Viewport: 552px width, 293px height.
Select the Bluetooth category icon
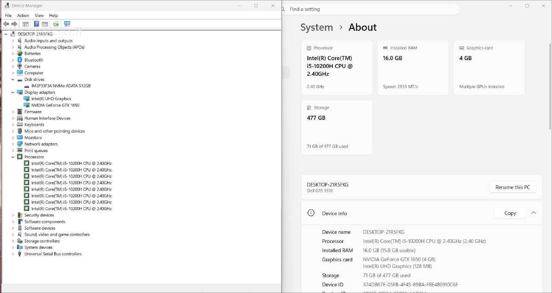pyautogui.click(x=20, y=60)
